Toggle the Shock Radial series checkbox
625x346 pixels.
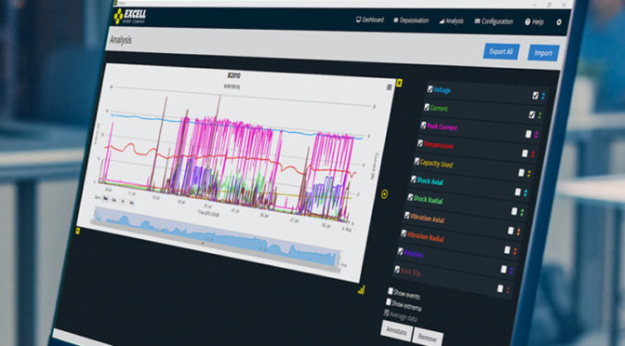(410, 197)
